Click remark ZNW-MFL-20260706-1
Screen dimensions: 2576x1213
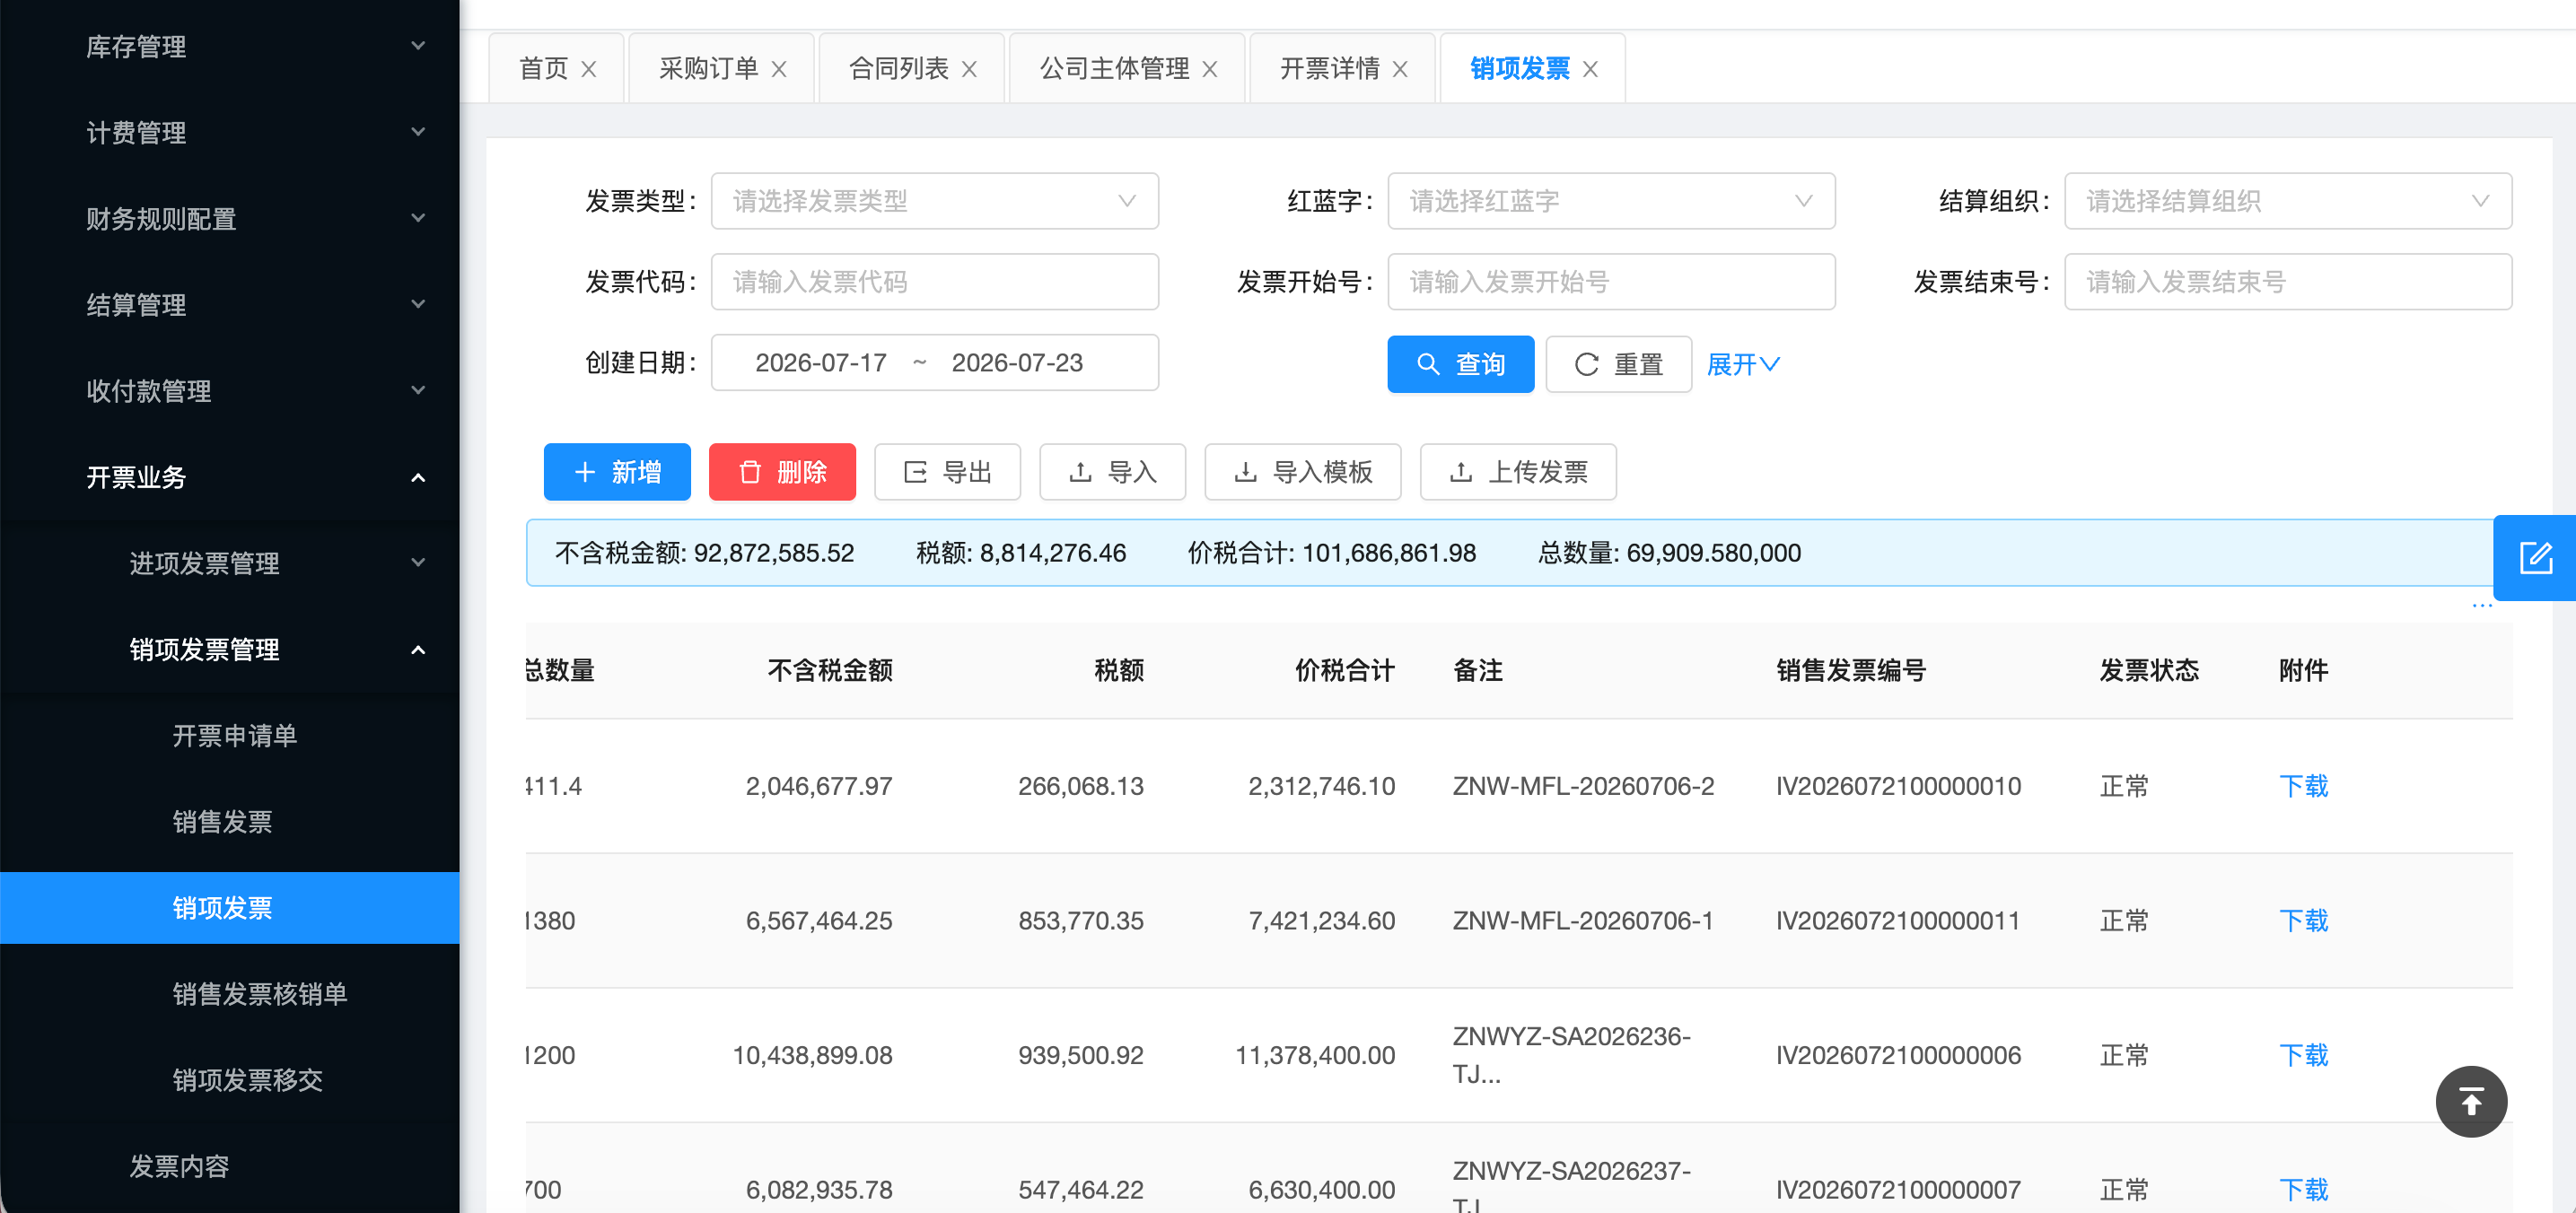[x=1583, y=921]
